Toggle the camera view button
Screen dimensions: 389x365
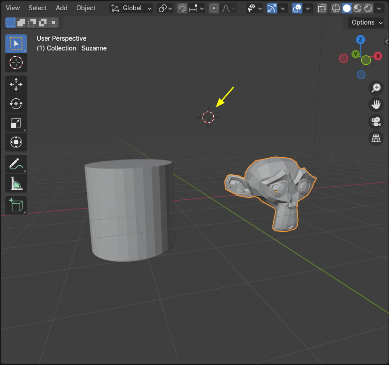coord(376,121)
